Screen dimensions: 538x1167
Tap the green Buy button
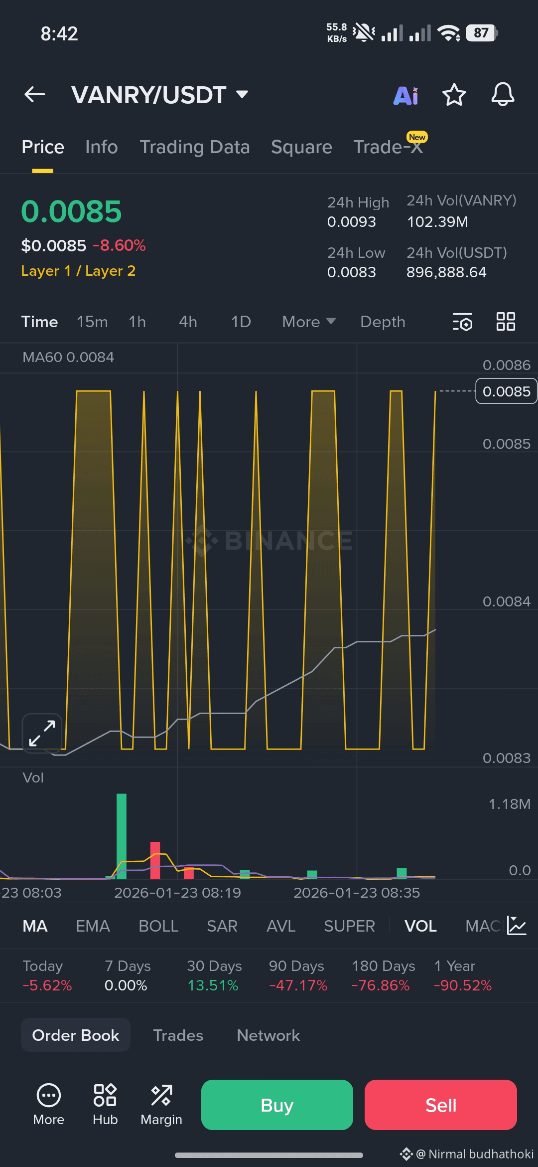tap(277, 1105)
